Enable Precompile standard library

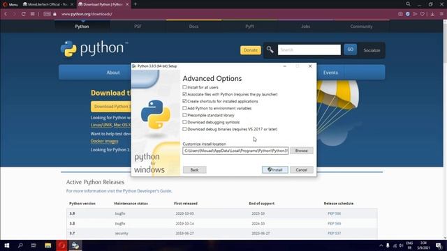pos(208,115)
